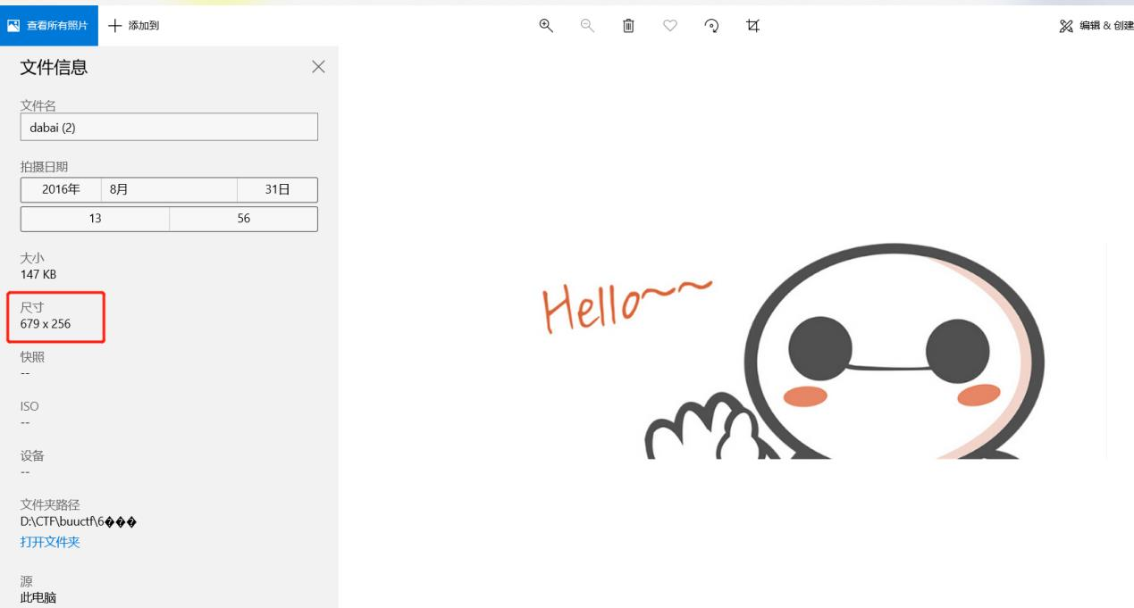This screenshot has width=1134, height=608.
Task: Select the hour field 13
Action: tap(95, 219)
